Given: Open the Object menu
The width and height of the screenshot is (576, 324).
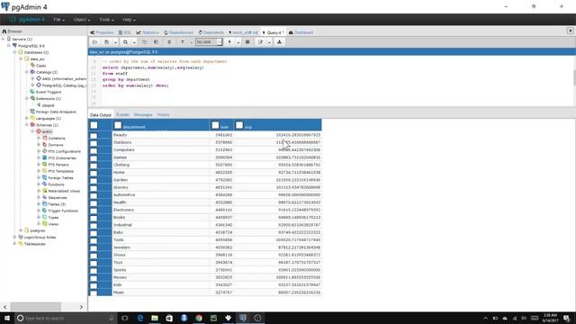Looking at the screenshot, I should pos(82,20).
